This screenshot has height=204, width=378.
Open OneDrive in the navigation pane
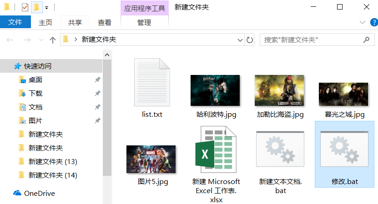(39, 193)
